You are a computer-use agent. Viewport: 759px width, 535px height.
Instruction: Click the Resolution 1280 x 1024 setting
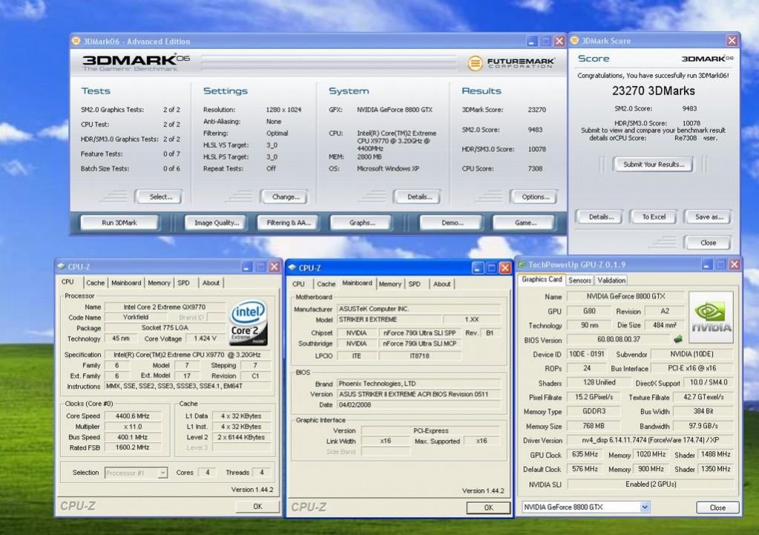pyautogui.click(x=283, y=110)
